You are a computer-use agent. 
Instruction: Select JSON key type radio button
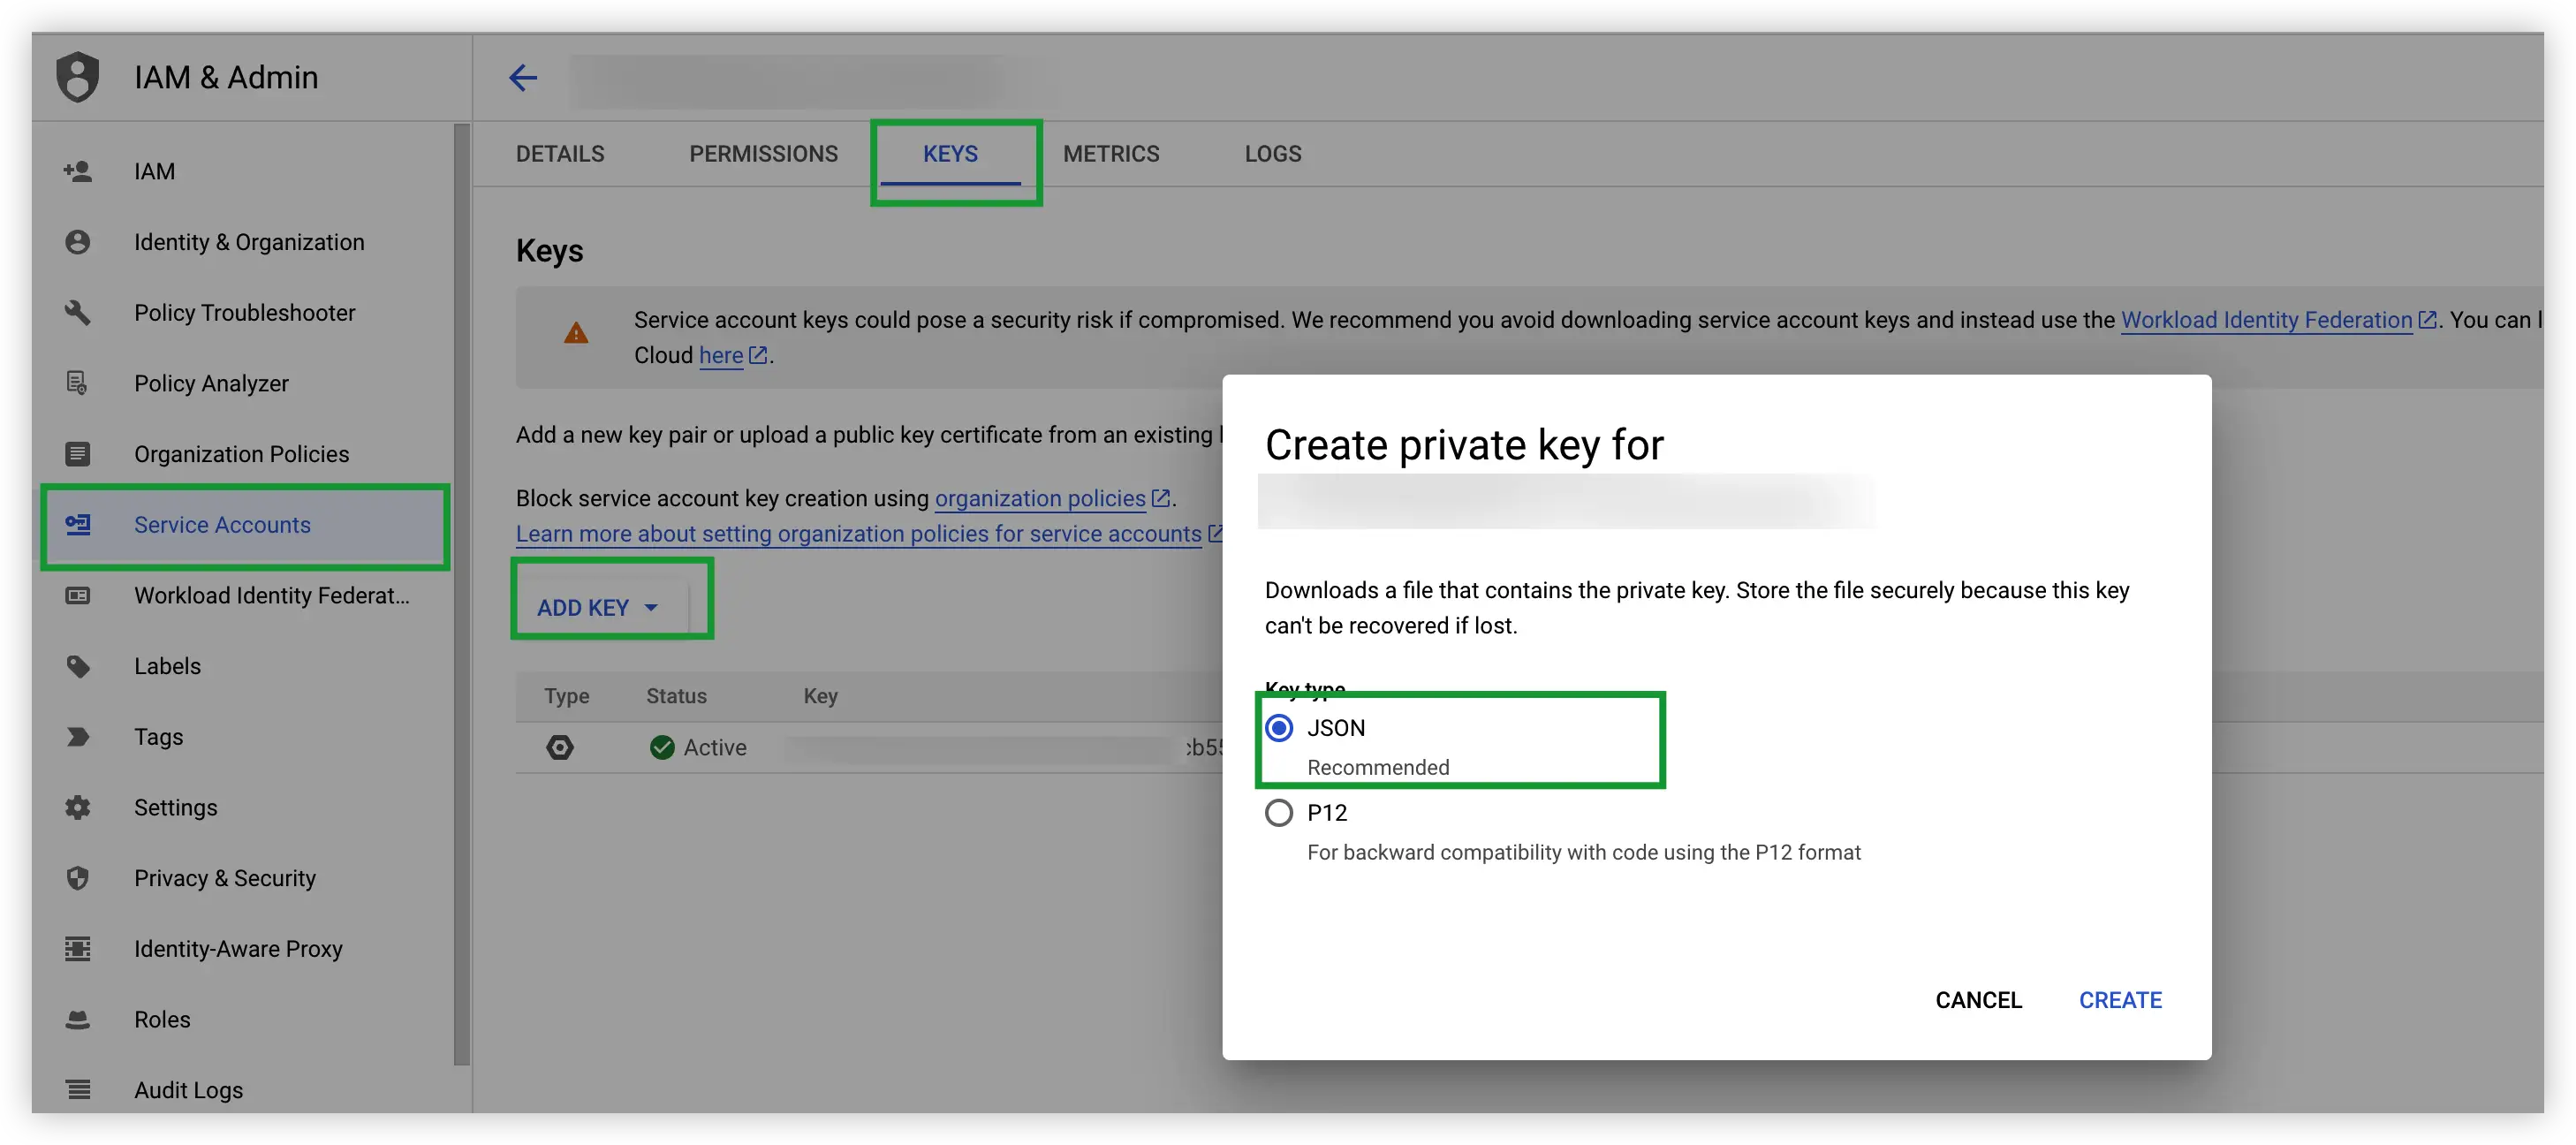click(1280, 728)
